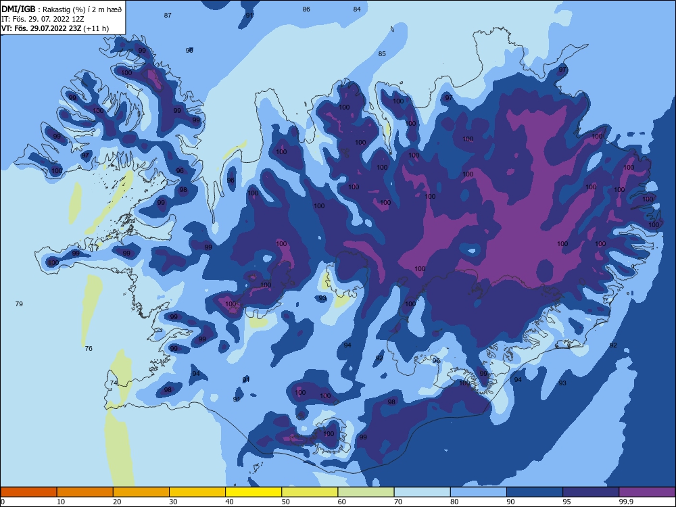This screenshot has height=507, width=676.
Task: Click the light green 60–70 legend swatch
Action: click(366, 492)
